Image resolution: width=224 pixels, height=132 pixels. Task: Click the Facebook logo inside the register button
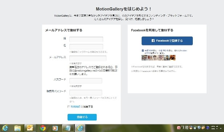point(153,41)
